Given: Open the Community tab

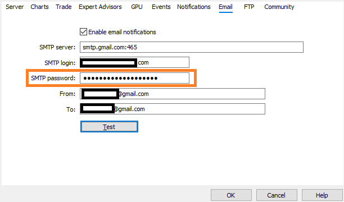Looking at the screenshot, I should pos(279,7).
